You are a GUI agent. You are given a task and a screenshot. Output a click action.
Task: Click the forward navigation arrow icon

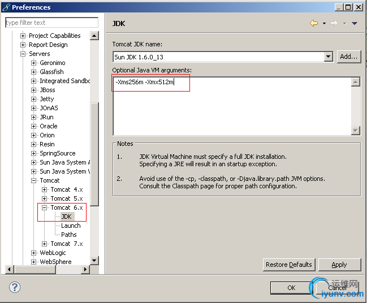(x=334, y=23)
